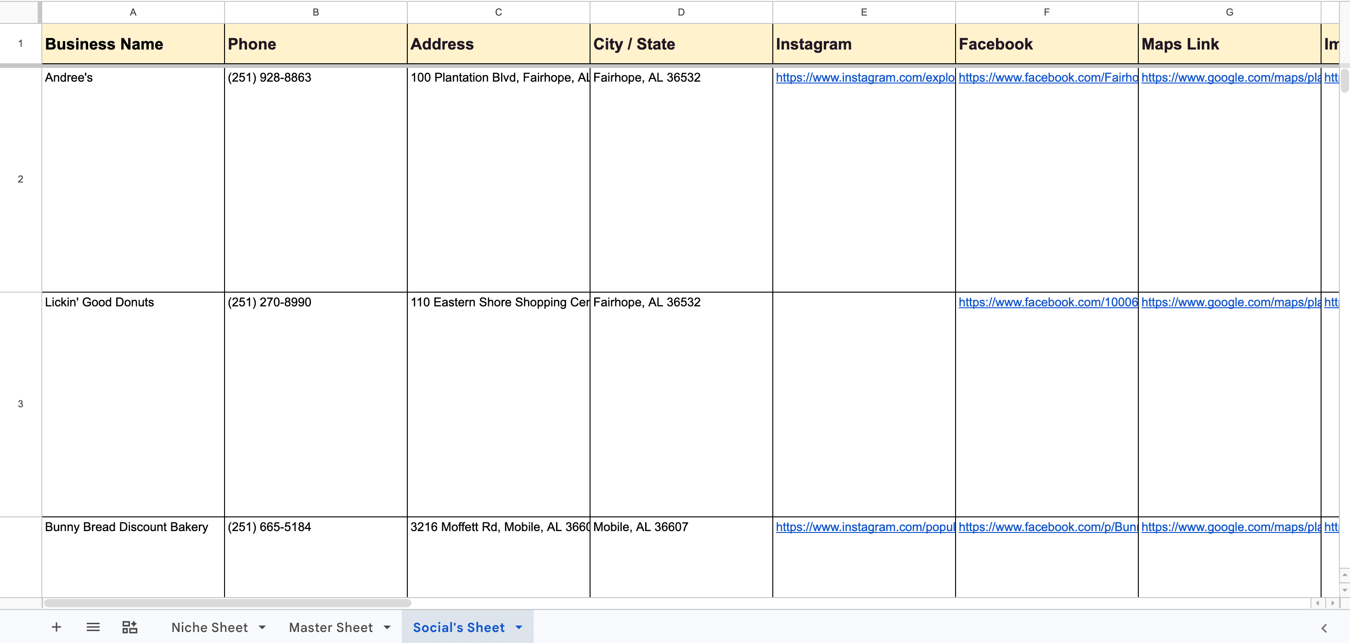
Task: Select phone cell (251) 928-8863
Action: 316,180
